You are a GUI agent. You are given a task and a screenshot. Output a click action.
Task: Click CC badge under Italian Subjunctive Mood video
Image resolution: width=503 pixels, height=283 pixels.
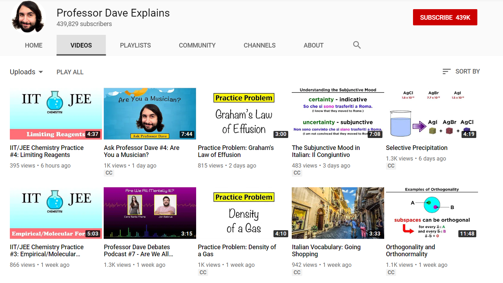tap(297, 173)
